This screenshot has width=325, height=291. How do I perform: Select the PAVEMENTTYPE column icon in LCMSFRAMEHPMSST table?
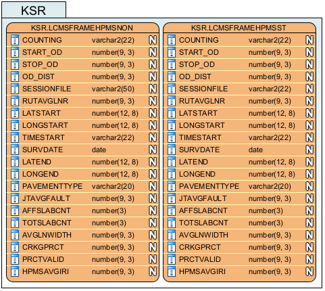(x=172, y=186)
